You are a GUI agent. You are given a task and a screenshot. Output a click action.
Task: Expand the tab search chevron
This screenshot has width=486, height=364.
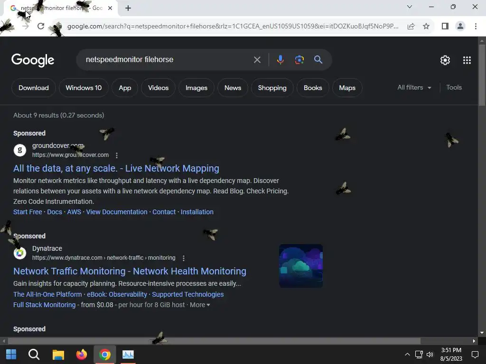pyautogui.click(x=410, y=7)
